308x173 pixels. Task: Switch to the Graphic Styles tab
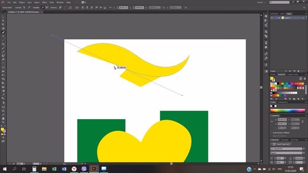pos(293,74)
